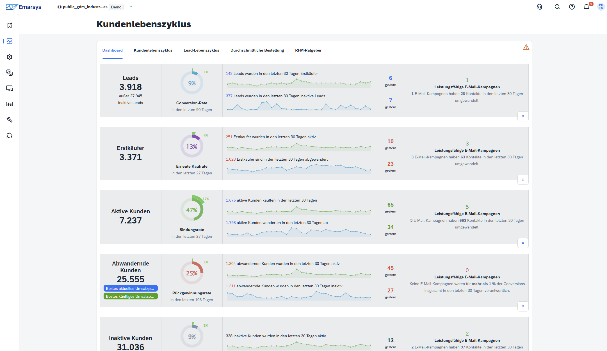Expand the Abwandernde Kunden row details
The height and width of the screenshot is (351, 607).
pos(523,306)
